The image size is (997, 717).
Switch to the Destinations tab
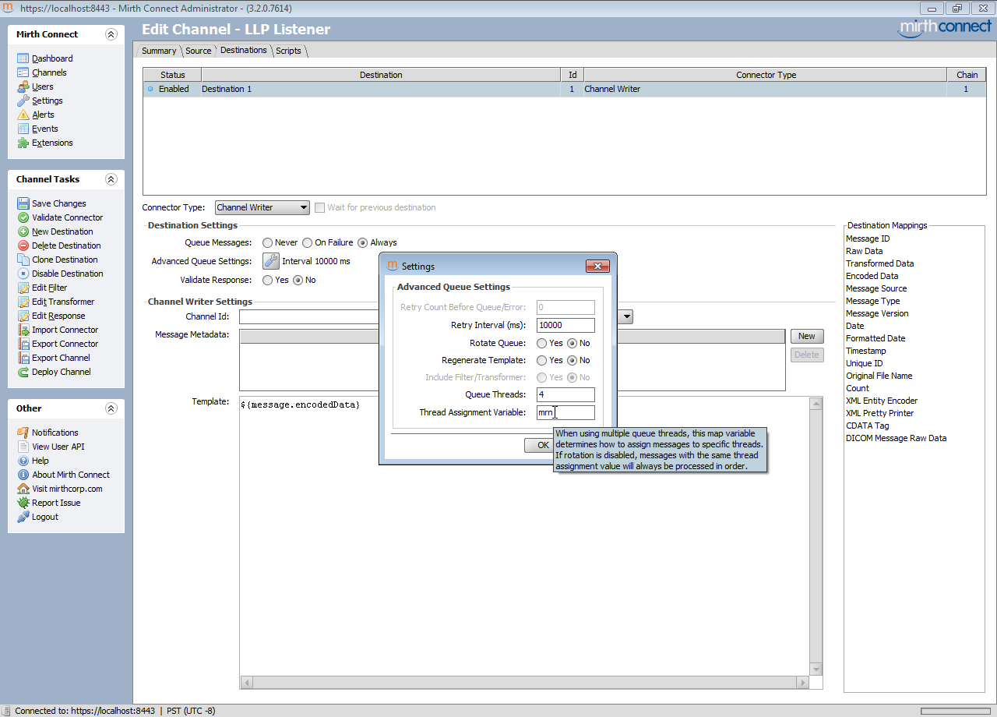pos(244,50)
